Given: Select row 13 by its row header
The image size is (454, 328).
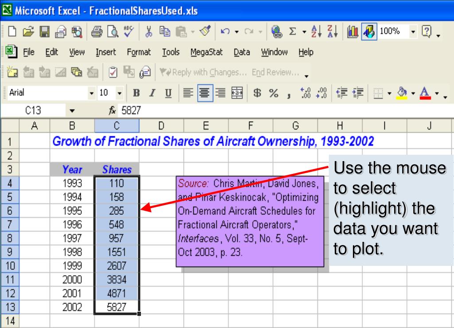Looking at the screenshot, I should (10, 307).
